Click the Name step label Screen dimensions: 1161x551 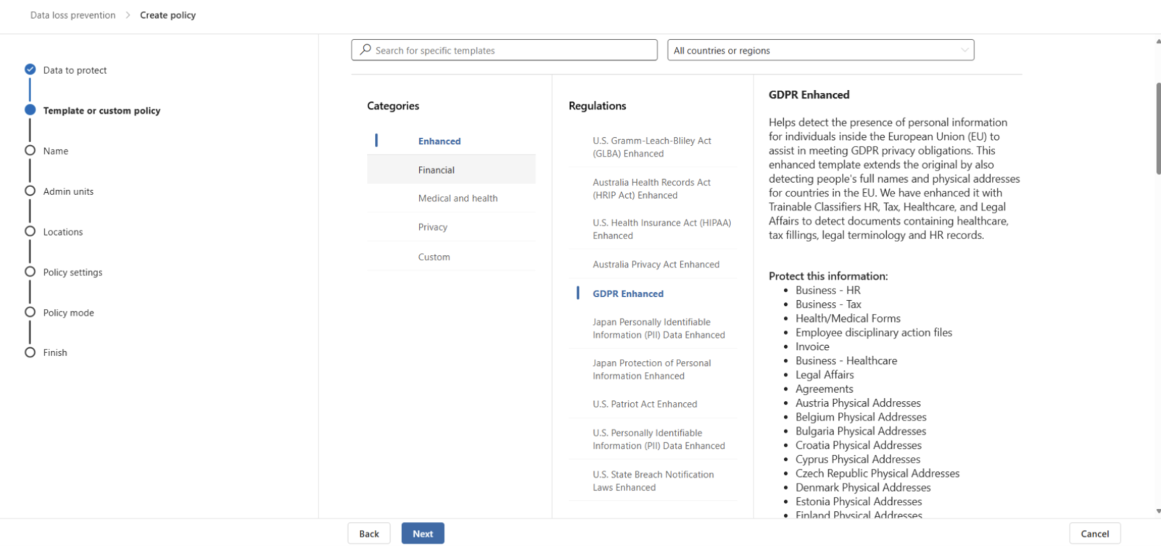[56, 151]
